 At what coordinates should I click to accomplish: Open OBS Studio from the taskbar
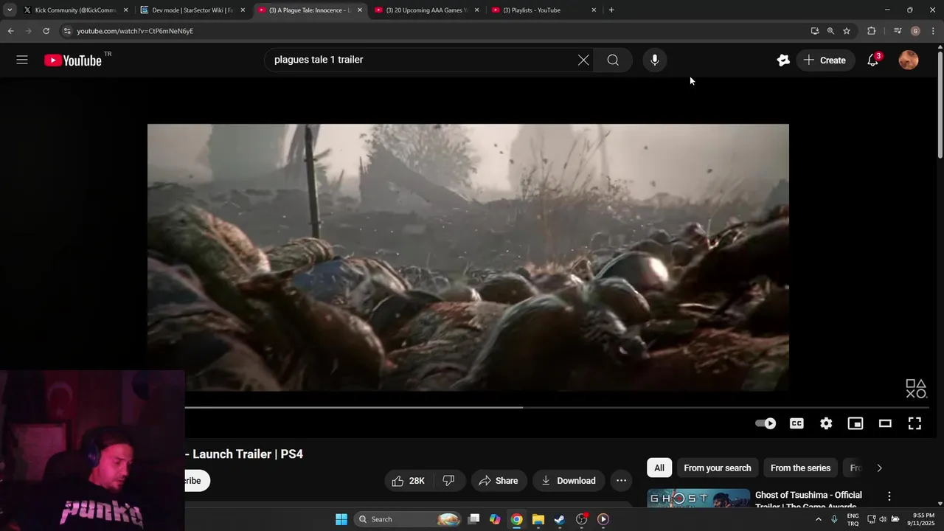point(581,519)
